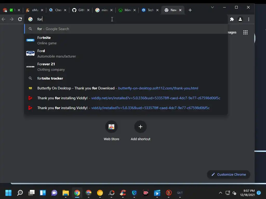The width and height of the screenshot is (266, 199).
Task: Go back with the browser back arrow
Action: 3,19
